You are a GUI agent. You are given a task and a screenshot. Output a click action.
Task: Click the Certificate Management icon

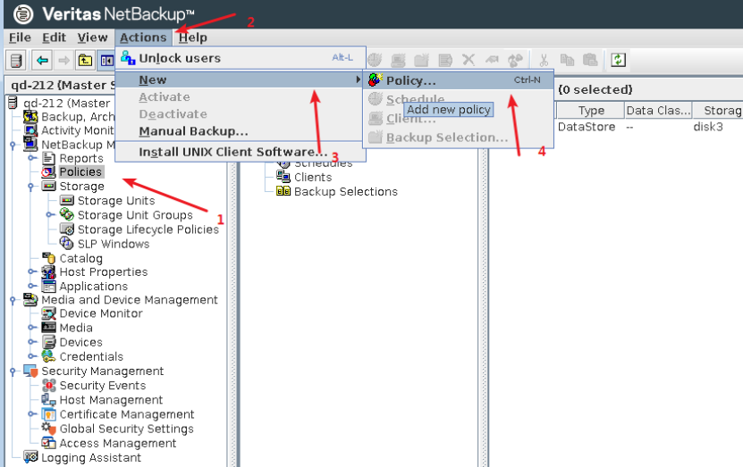(x=49, y=414)
